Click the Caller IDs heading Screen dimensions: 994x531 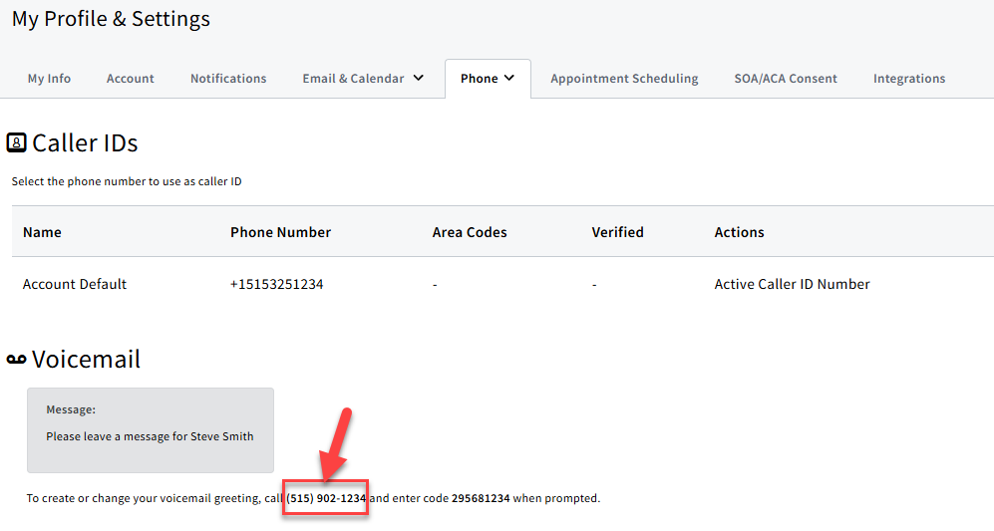point(85,143)
